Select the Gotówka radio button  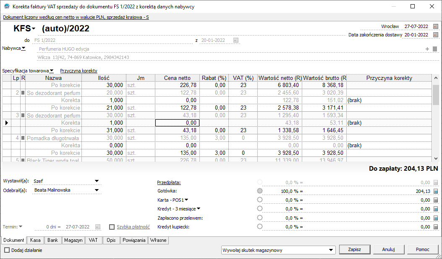[260, 191]
